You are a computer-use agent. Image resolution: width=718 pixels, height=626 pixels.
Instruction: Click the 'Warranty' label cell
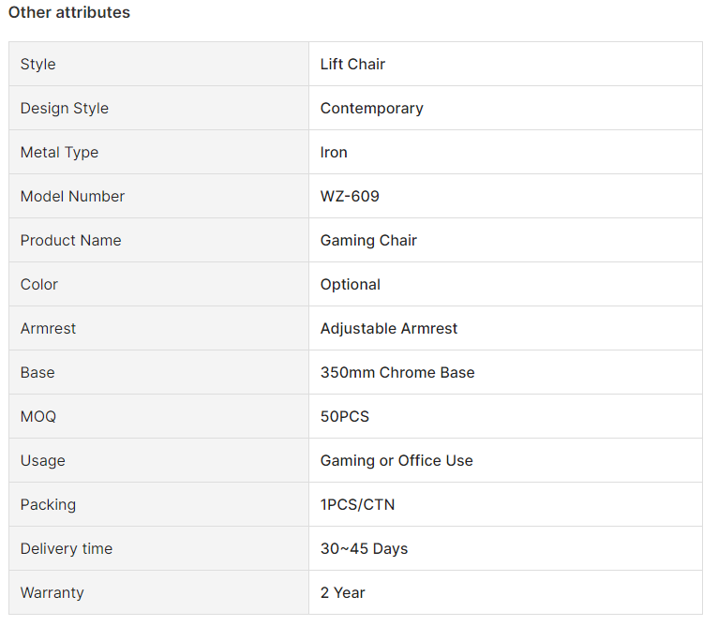[159, 592]
